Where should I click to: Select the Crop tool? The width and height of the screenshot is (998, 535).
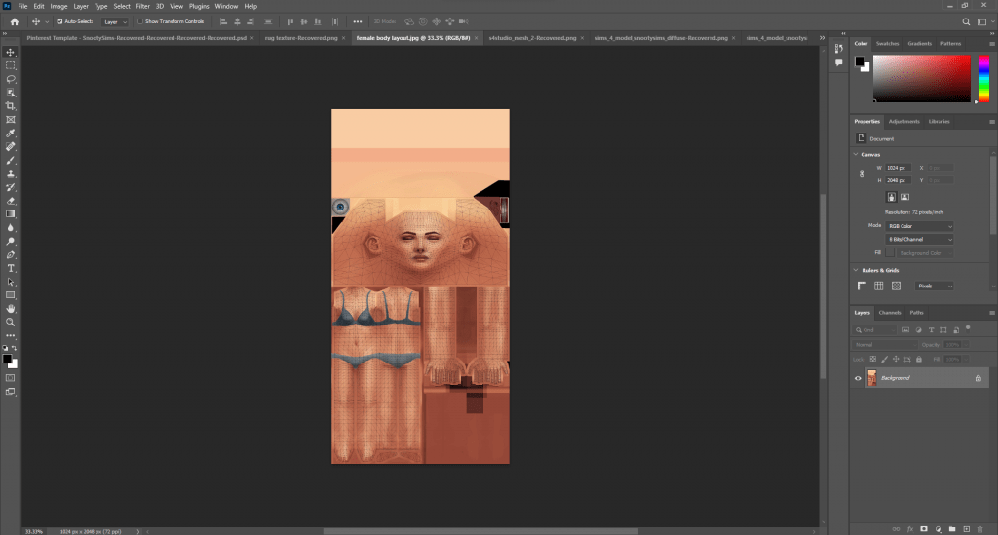(11, 105)
